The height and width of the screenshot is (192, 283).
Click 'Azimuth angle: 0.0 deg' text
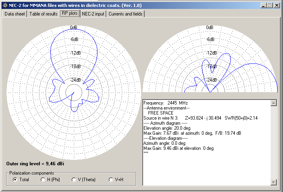tap(164, 143)
